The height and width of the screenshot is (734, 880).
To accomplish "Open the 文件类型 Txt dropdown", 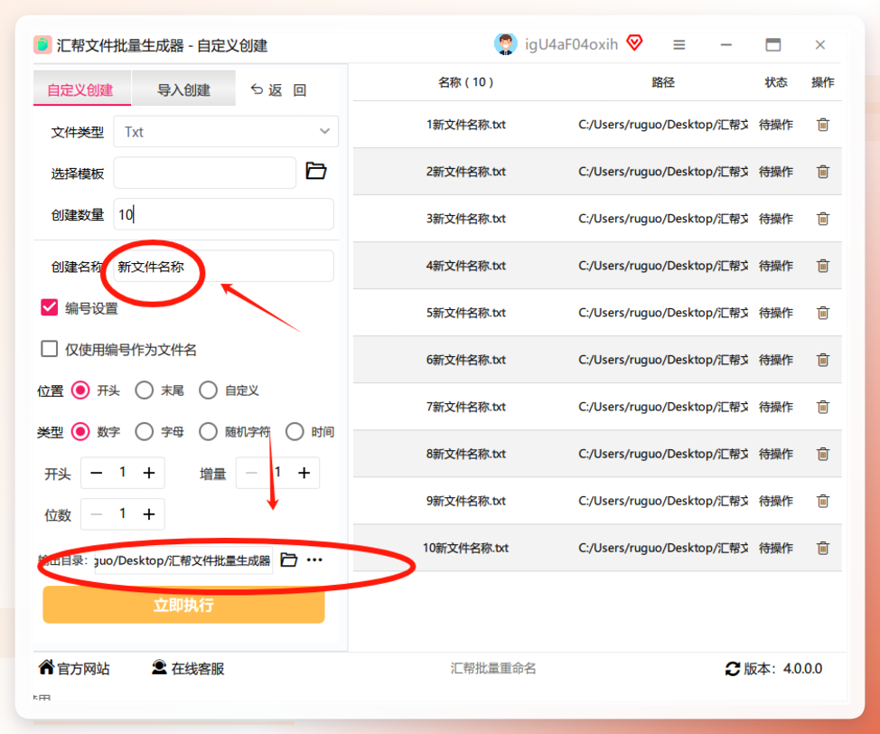I will click(x=226, y=131).
